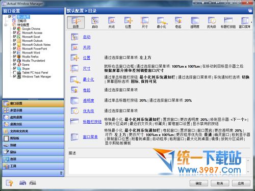The height and width of the screenshot is (191, 255).
Task: Toggle the Skype checkbox
Action: (x=15, y=68)
